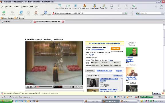
Task: Toggle full screen video mode
Action: tap(81, 87)
